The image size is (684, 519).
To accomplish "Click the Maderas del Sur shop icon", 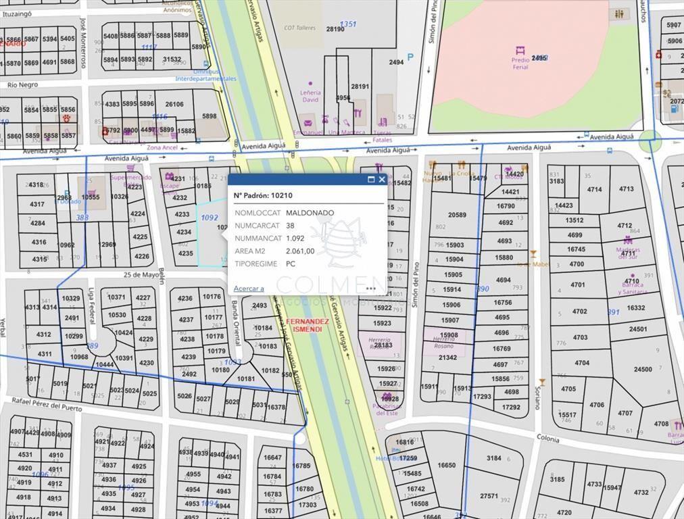I will point(628,241).
